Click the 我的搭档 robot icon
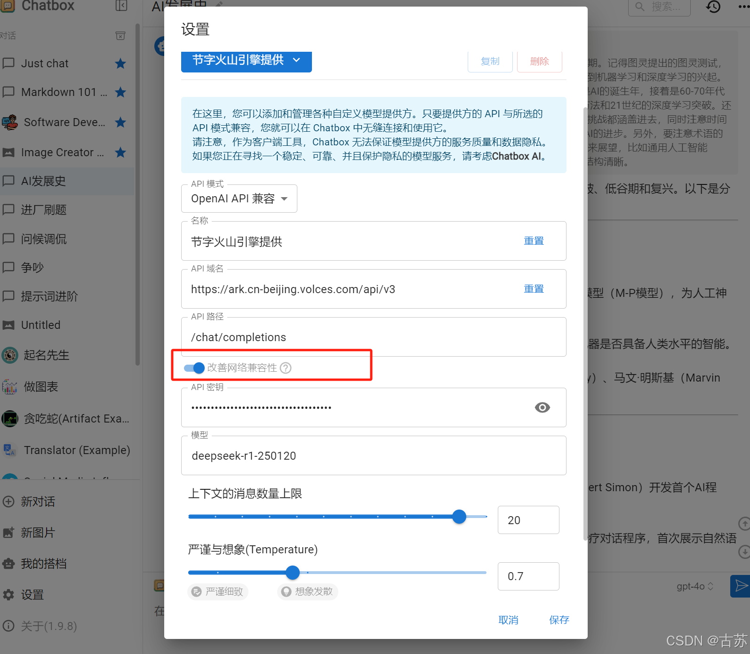 pyautogui.click(x=8, y=564)
